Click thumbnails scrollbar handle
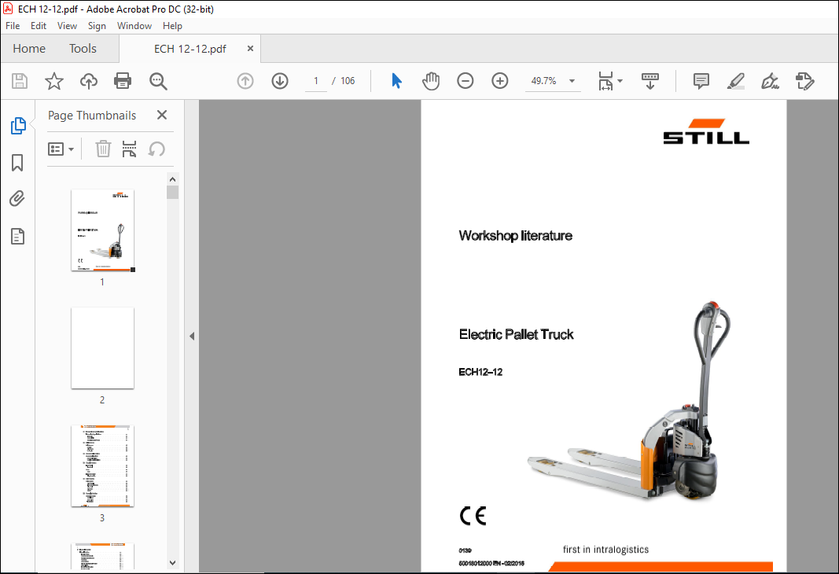This screenshot has width=839, height=574. pyautogui.click(x=172, y=192)
